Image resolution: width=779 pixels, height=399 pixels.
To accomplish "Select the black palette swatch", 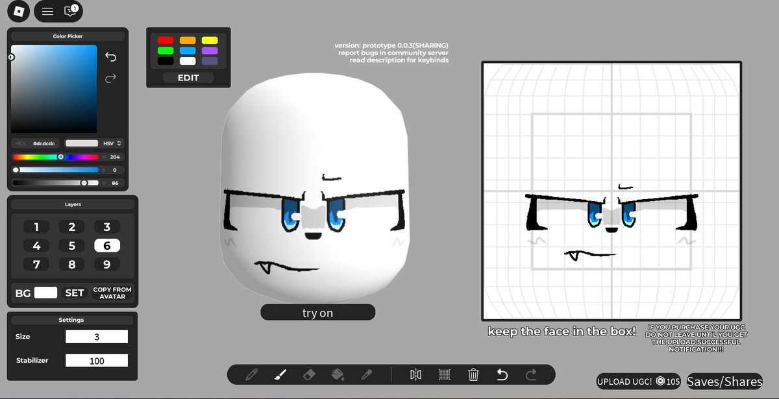I will (x=166, y=61).
